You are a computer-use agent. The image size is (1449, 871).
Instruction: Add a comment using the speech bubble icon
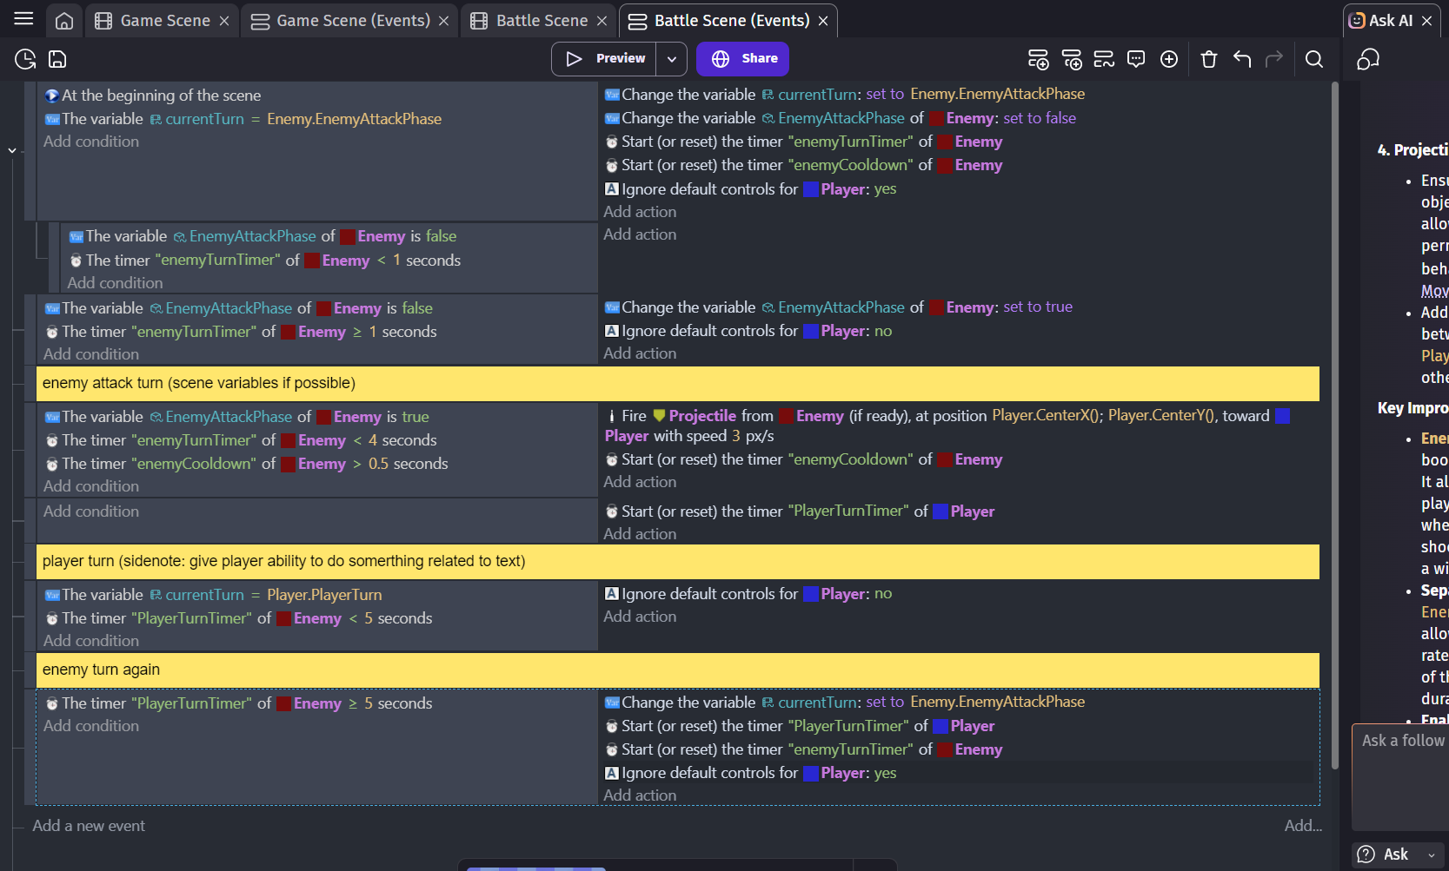pyautogui.click(x=1136, y=59)
